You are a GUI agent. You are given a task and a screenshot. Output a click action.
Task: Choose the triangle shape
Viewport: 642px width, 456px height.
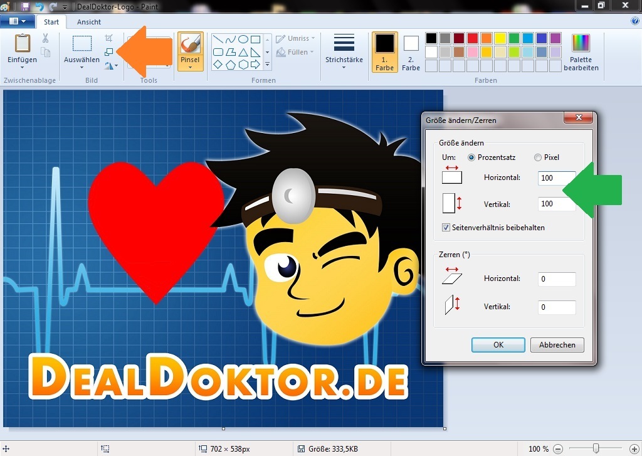243,52
